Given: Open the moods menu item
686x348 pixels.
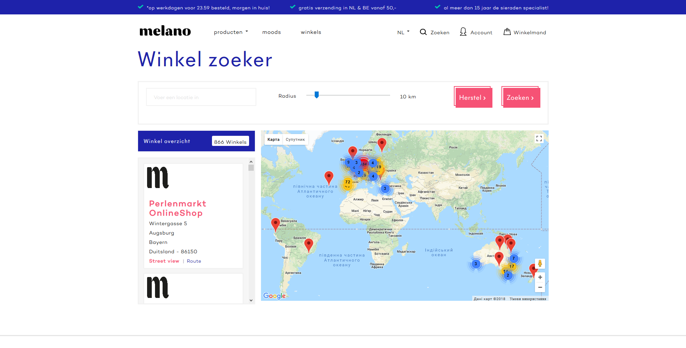Looking at the screenshot, I should tap(271, 32).
